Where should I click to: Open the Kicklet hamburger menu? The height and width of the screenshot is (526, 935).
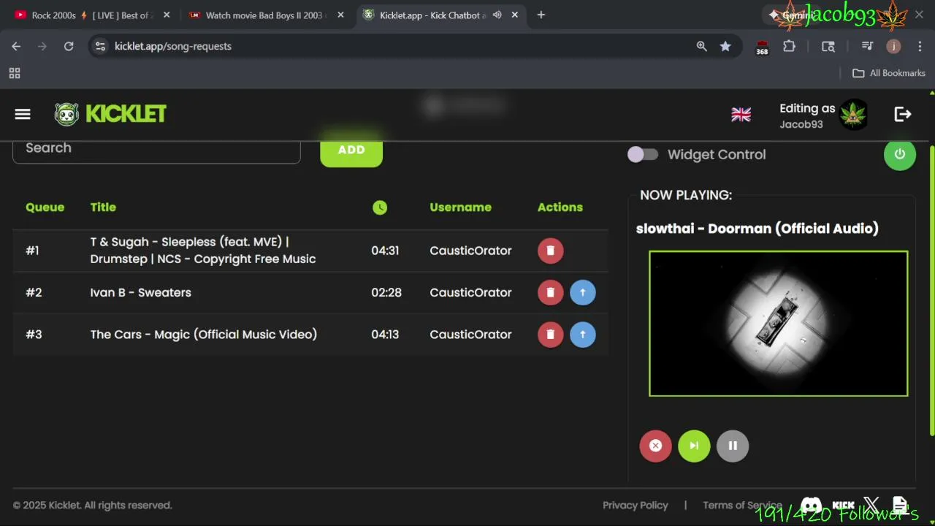23,114
